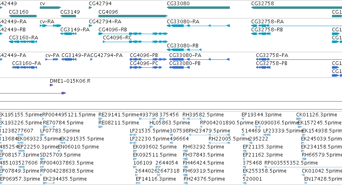Open the 375468 feature label
The height and width of the screenshot is (185, 342).
point(252,163)
